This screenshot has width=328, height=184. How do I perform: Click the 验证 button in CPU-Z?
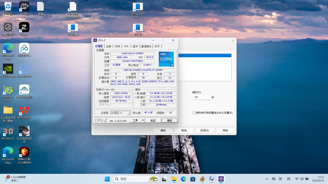click(153, 120)
